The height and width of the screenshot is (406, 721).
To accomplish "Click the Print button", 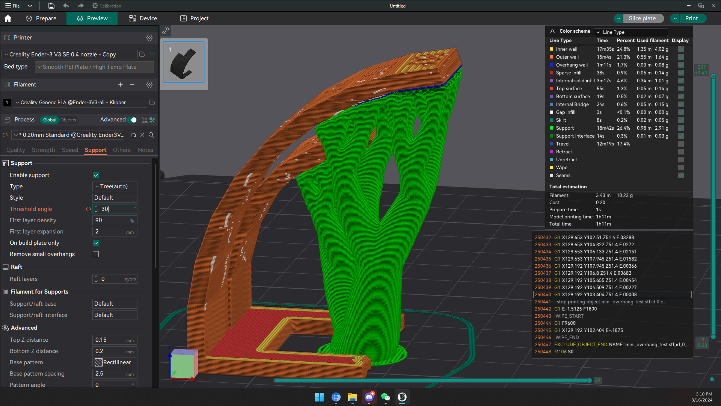I will [691, 18].
